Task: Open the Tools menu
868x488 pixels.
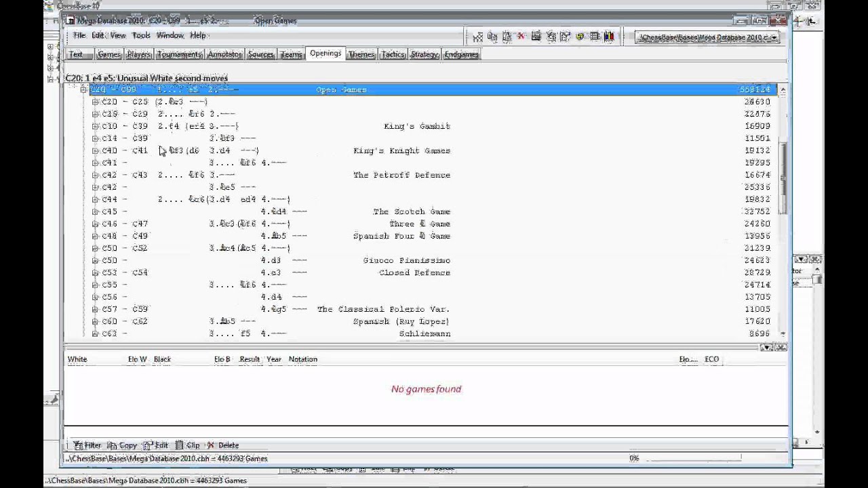Action: pyautogui.click(x=141, y=35)
